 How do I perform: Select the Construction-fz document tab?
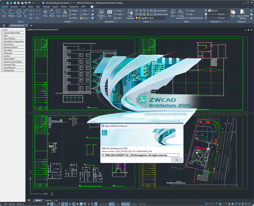click(x=17, y=25)
